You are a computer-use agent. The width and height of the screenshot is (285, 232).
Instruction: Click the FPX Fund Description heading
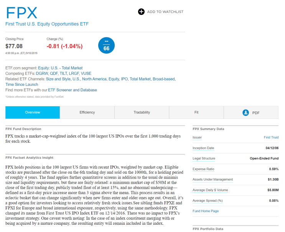point(23,129)
